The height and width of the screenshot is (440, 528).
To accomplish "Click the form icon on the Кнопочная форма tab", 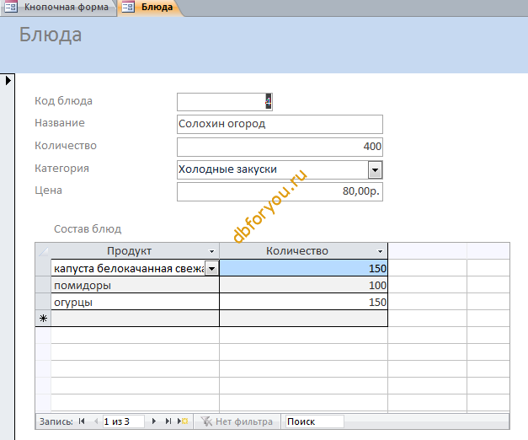I will [11, 7].
